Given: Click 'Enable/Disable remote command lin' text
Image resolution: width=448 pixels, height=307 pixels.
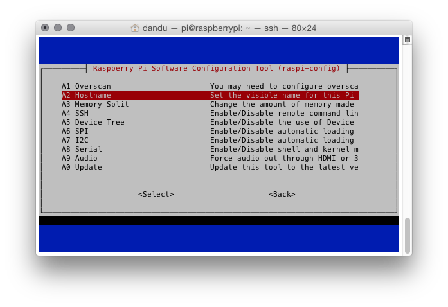Looking at the screenshot, I should click(x=284, y=113).
